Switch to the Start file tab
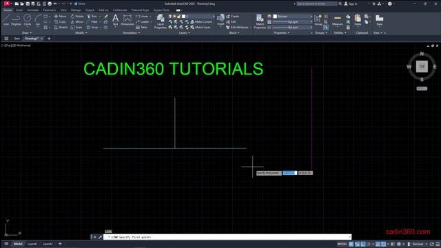Image resolution: width=441 pixels, height=248 pixels. (x=17, y=39)
